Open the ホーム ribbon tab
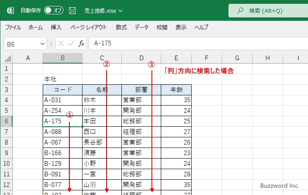Viewport: 308px width, 195px height. click(x=36, y=27)
